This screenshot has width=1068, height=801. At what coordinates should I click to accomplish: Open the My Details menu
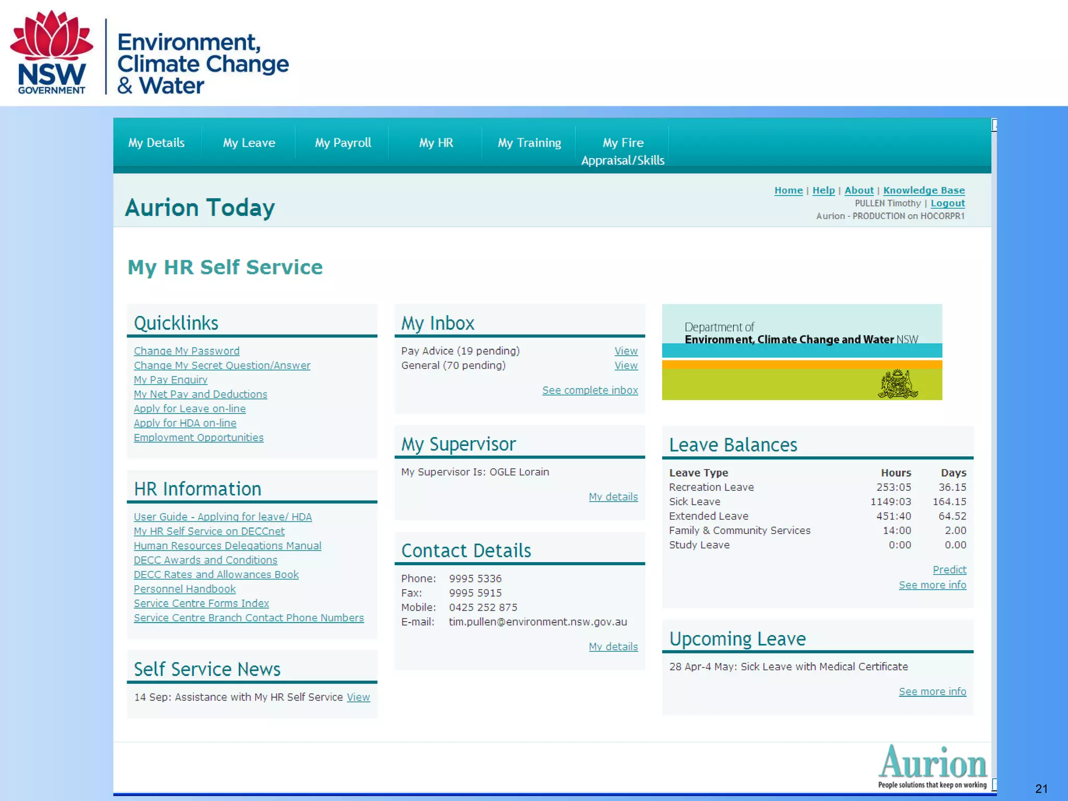click(156, 143)
